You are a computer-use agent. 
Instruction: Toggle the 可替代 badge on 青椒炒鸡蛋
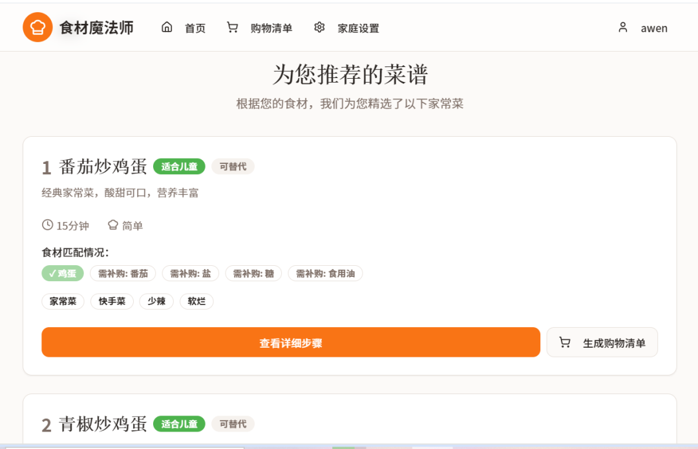pos(233,424)
